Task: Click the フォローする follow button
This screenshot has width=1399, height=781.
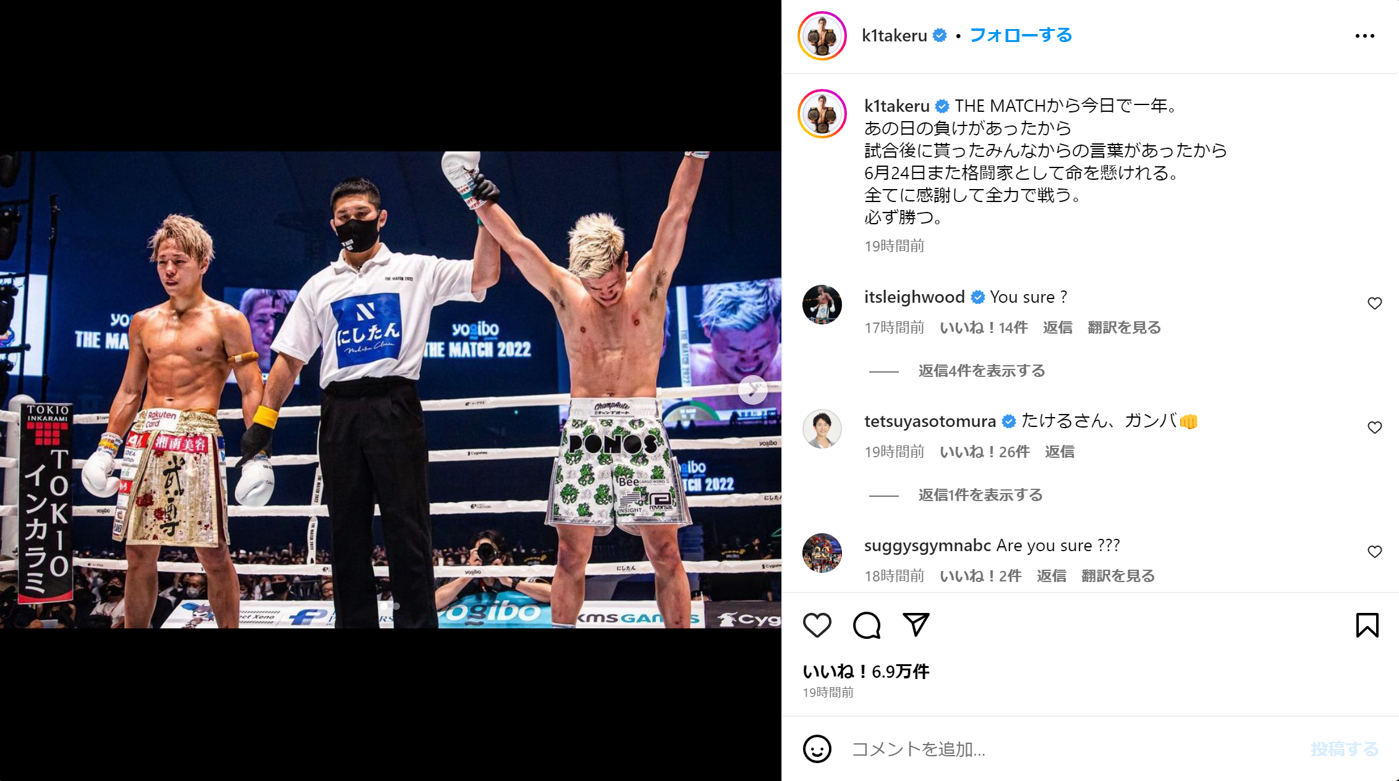Action: click(1021, 35)
